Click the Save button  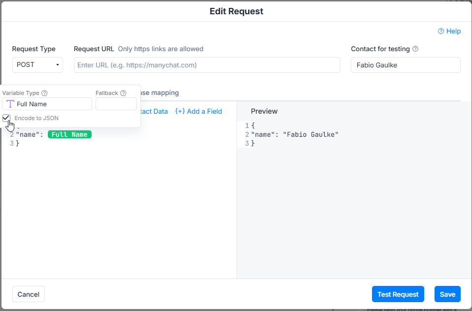(x=447, y=294)
